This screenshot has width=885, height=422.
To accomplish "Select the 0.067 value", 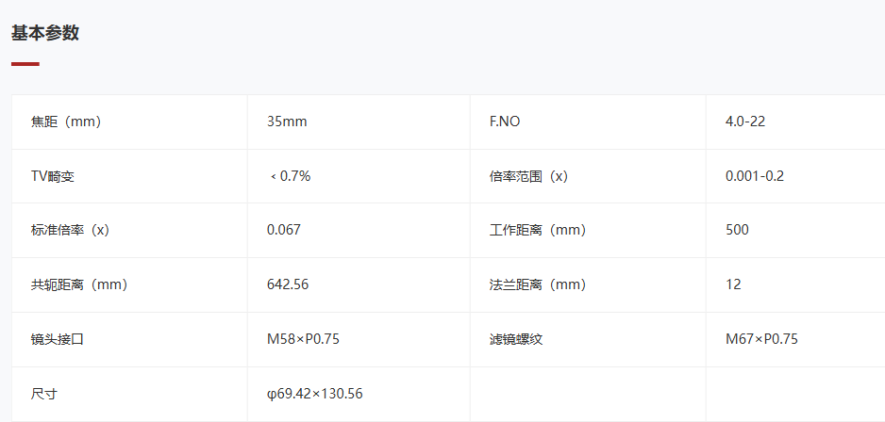I will [284, 230].
